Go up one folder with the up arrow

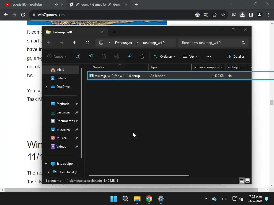click(x=75, y=43)
